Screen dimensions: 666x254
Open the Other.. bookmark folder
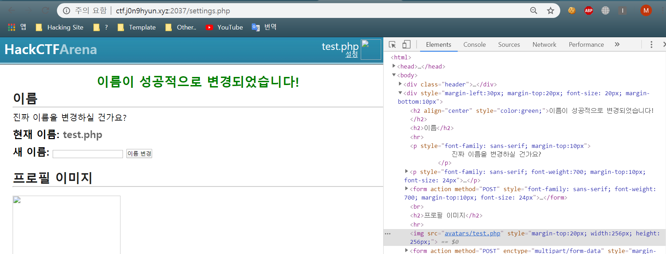tap(181, 27)
